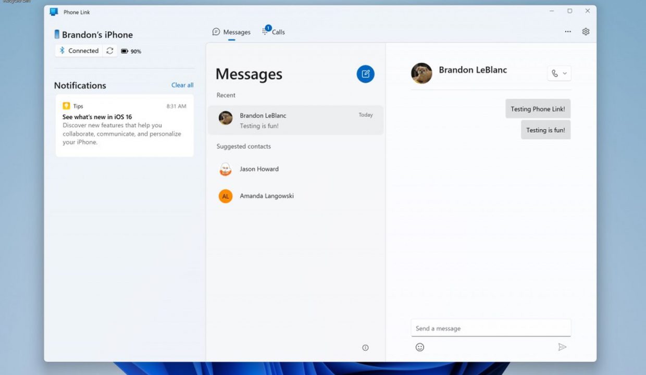Click the Notifications heading
The width and height of the screenshot is (646, 375).
pos(80,85)
